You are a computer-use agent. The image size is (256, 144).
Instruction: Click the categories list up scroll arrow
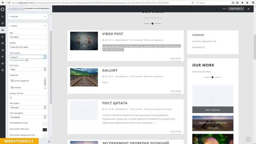pyautogui.click(x=45, y=78)
